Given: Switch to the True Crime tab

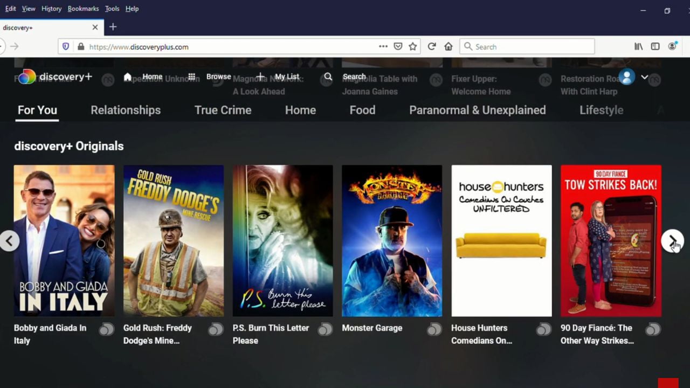Looking at the screenshot, I should (223, 110).
